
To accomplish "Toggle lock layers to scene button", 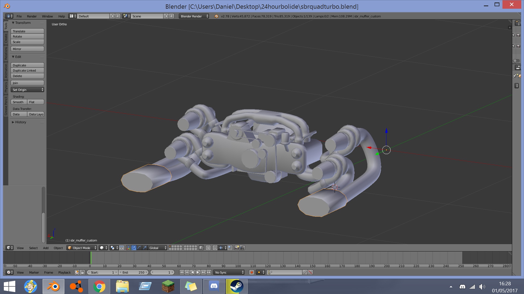I will (x=201, y=248).
